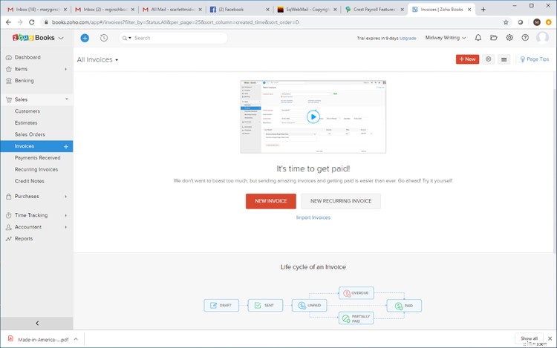
Task: Open the settings gear icon in header
Action: (509, 38)
